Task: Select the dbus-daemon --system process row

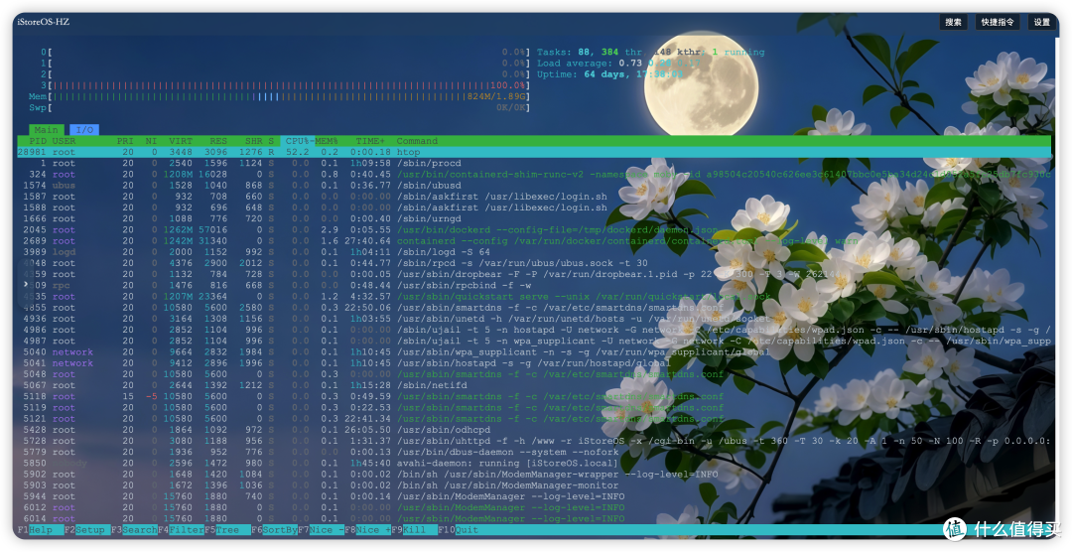Action: (x=534, y=452)
